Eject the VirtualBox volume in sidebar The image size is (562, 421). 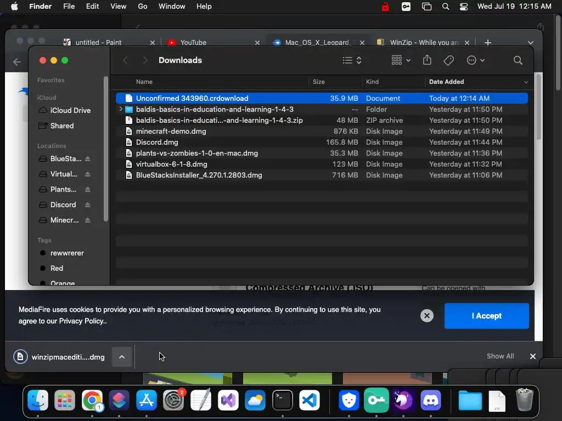point(88,174)
